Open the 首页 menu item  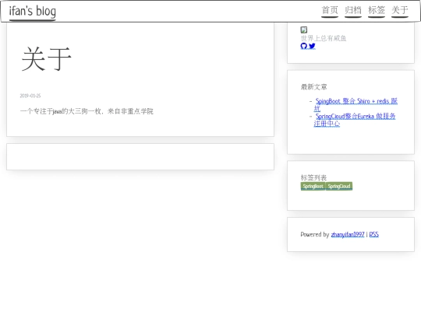[330, 10]
